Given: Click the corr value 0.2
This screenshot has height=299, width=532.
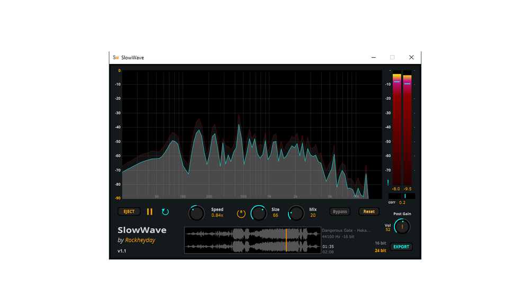Looking at the screenshot, I should (x=402, y=202).
